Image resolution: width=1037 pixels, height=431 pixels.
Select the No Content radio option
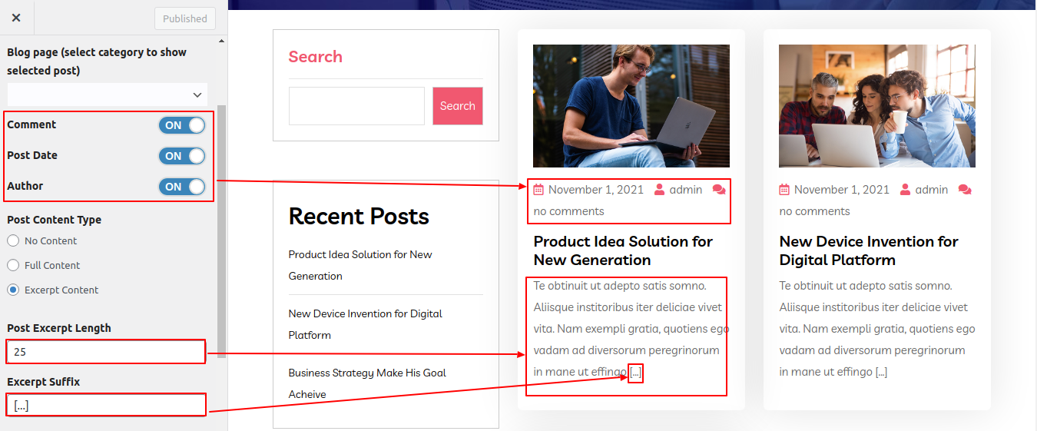click(x=13, y=241)
